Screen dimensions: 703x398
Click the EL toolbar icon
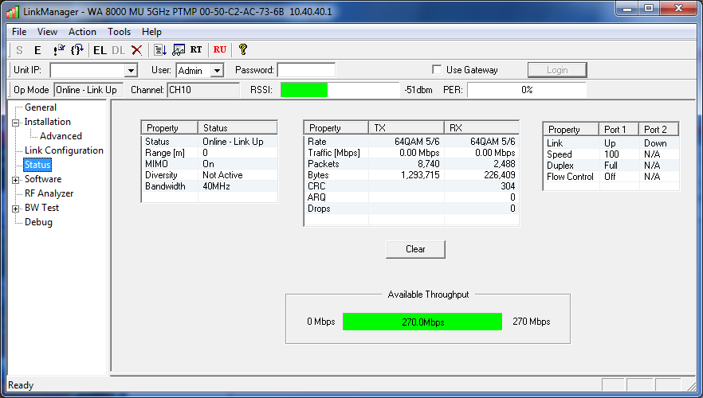click(100, 50)
